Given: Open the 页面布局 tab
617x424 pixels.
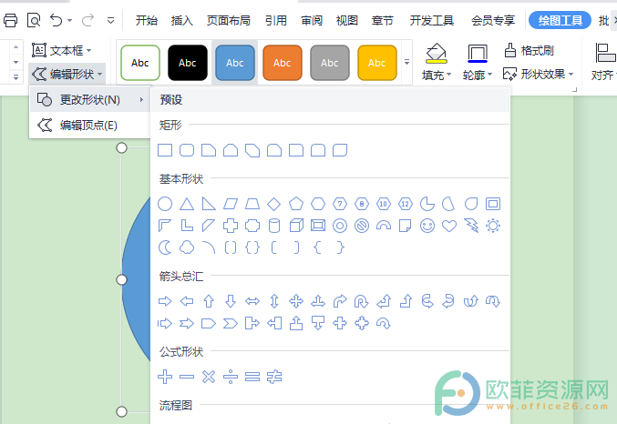Looking at the screenshot, I should [x=229, y=20].
